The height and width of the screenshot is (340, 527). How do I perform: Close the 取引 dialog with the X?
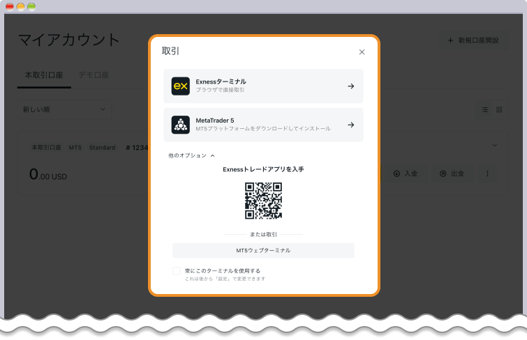[x=362, y=52]
